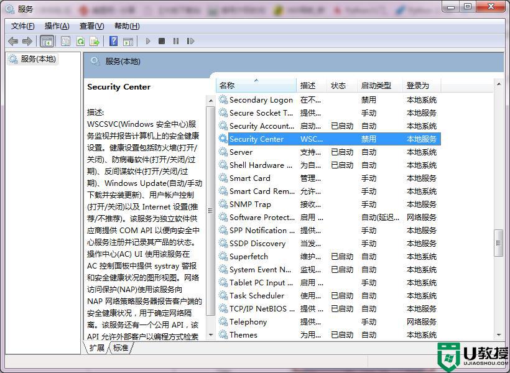This screenshot has width=510, height=373.
Task: Click the Security Center heading in description pane
Action: 119,87
